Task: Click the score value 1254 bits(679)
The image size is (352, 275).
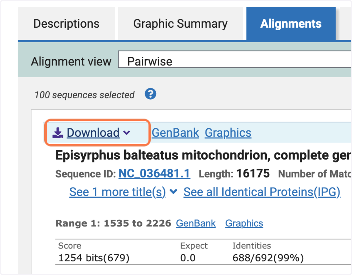Action: [x=94, y=258]
